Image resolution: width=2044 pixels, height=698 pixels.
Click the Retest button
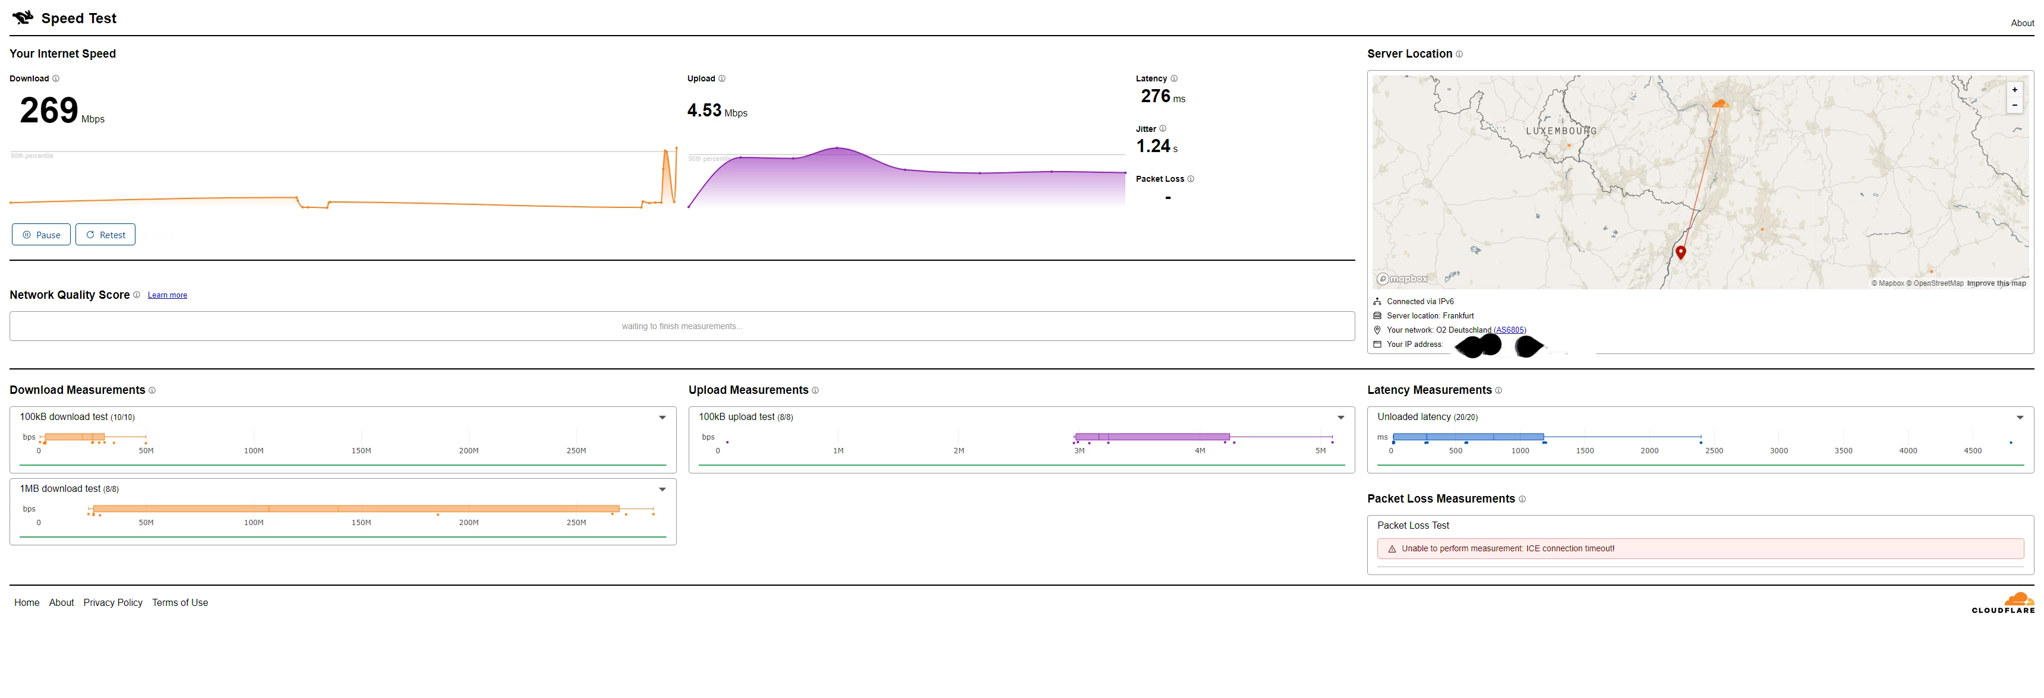coord(106,235)
